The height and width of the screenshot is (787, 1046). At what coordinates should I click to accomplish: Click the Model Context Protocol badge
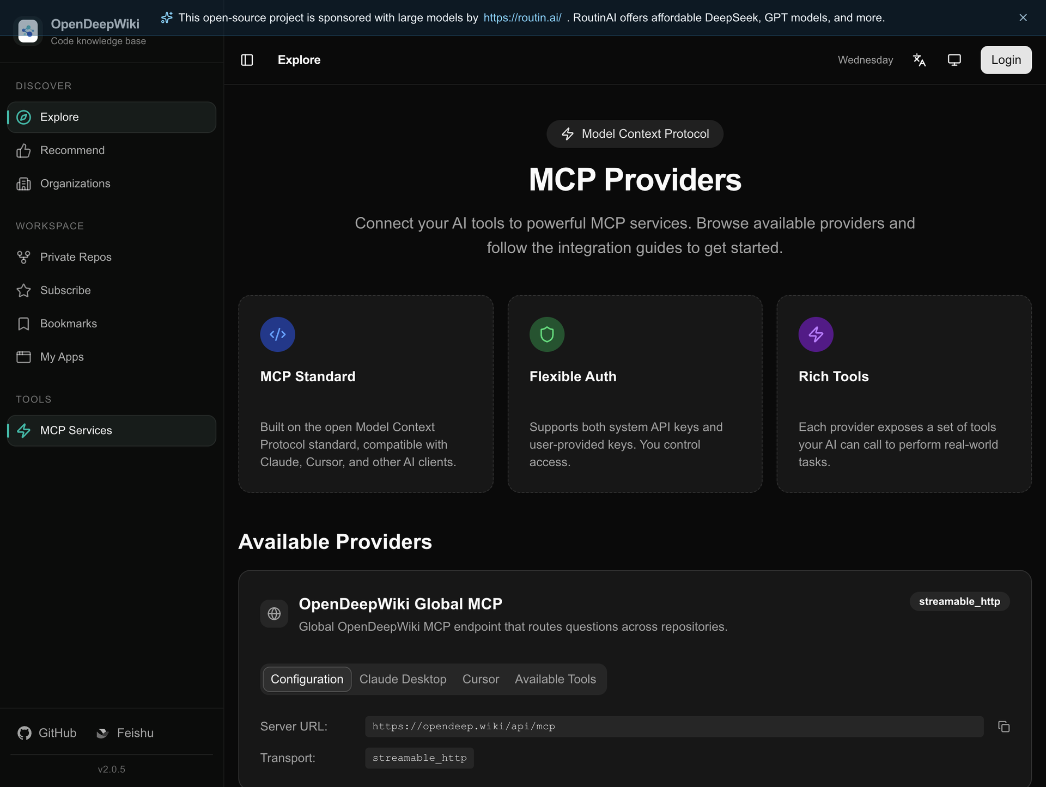click(635, 134)
